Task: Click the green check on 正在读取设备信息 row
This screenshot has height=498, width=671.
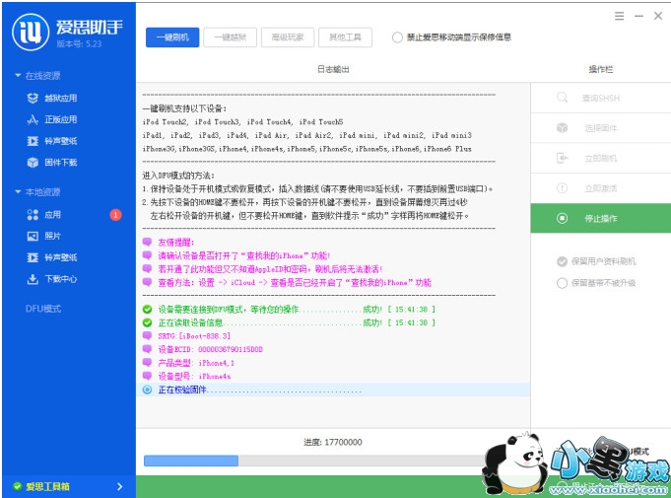Action: point(147,322)
